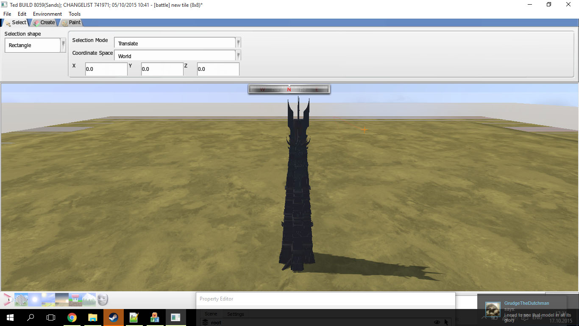The height and width of the screenshot is (326, 579).
Task: Switch to the Paint tab
Action: [x=71, y=22]
